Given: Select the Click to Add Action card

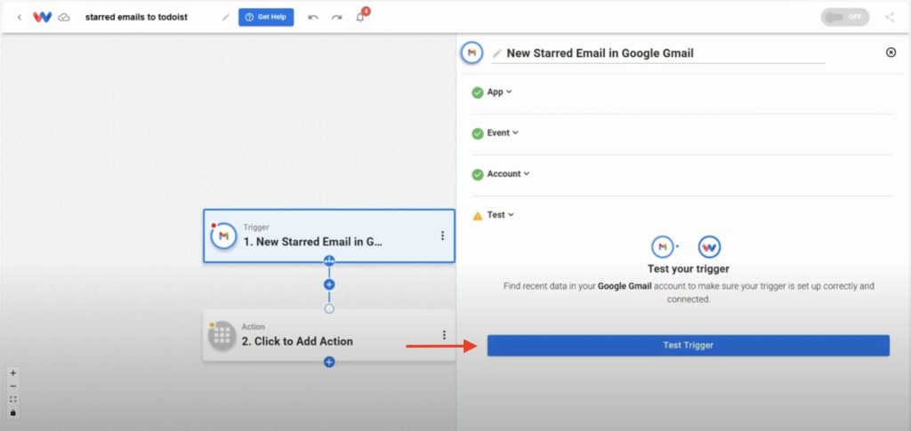Looking at the screenshot, I should tap(329, 335).
